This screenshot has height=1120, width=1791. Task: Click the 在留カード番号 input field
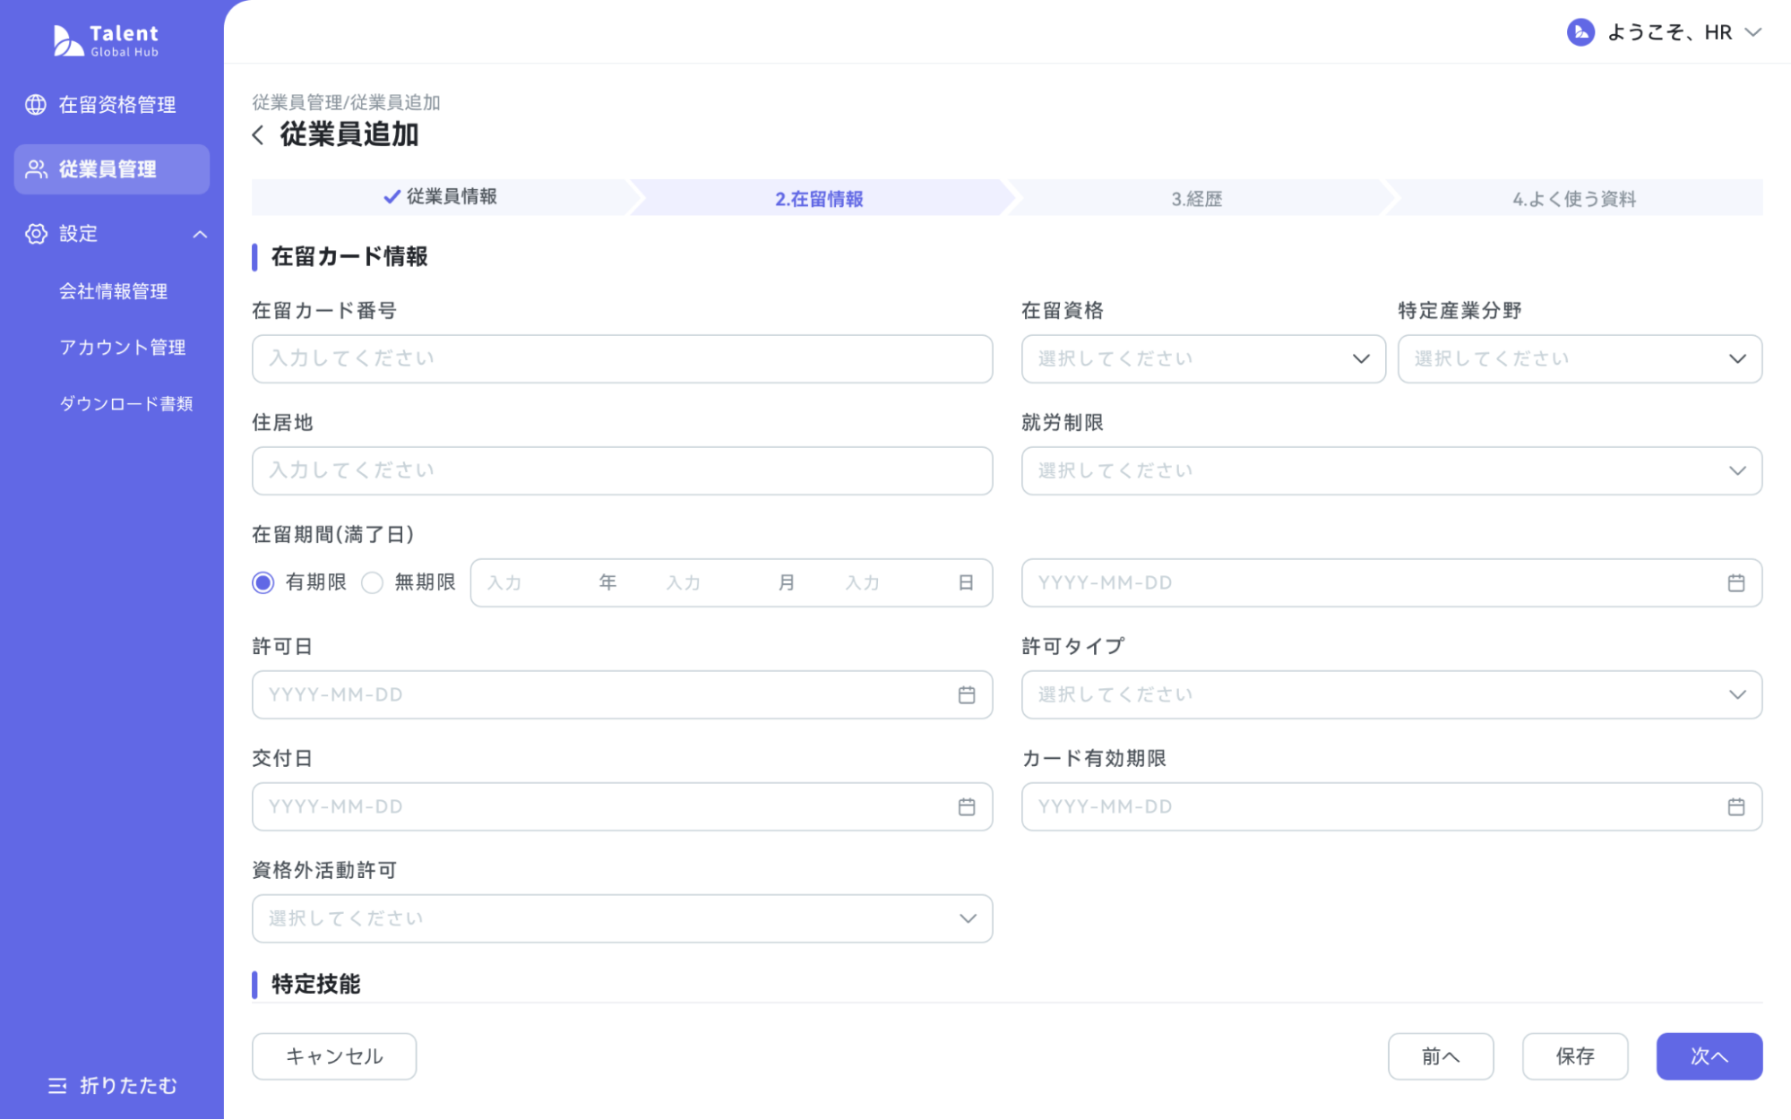click(622, 359)
